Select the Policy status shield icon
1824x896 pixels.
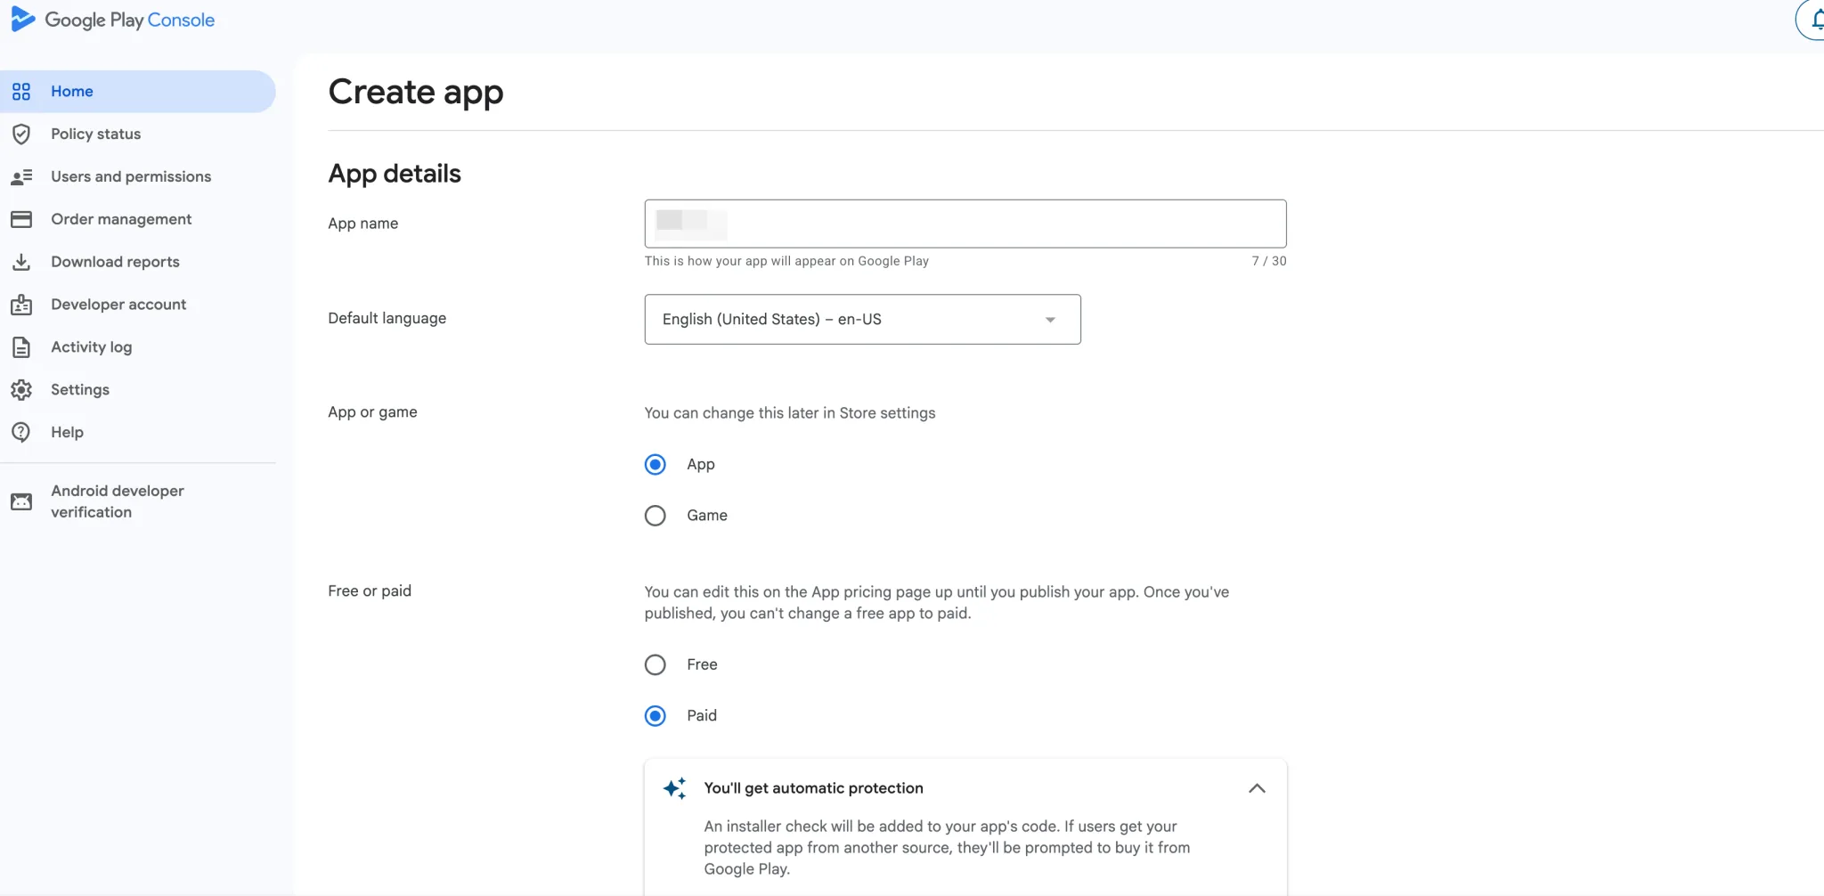tap(22, 134)
